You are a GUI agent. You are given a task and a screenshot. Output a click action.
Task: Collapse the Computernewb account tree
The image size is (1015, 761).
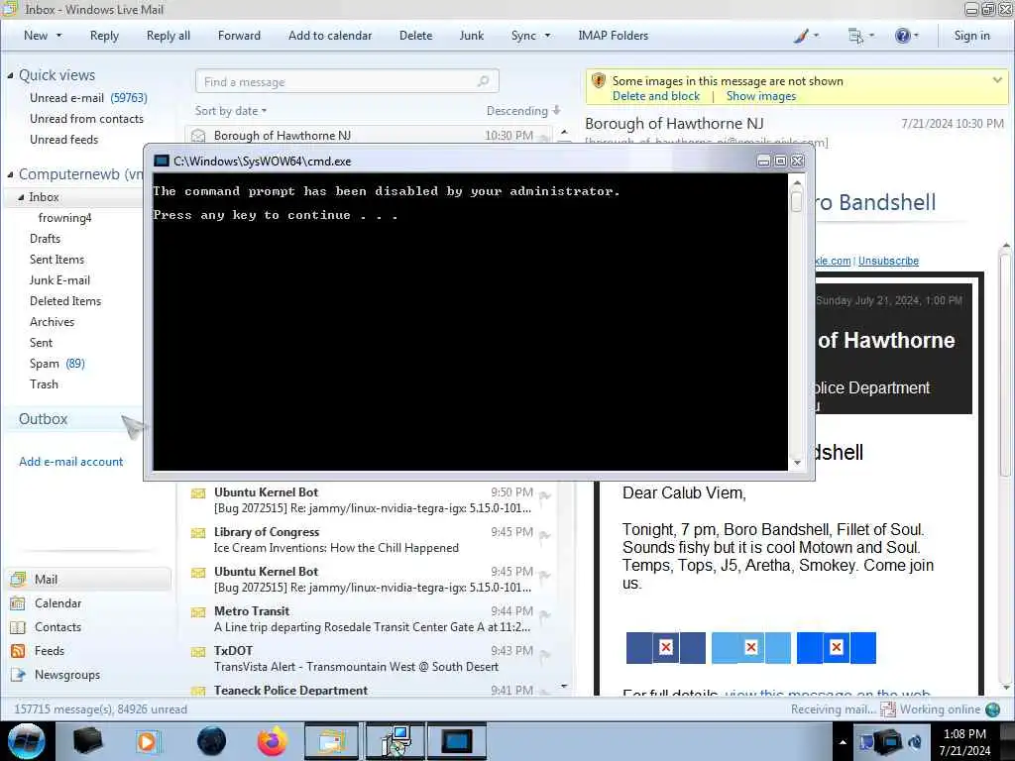(10, 174)
